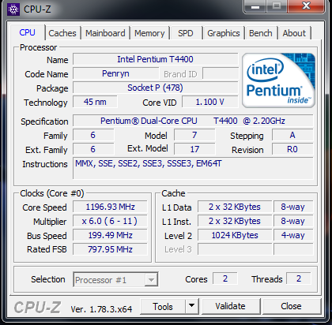Click the Specification field Pentium Dual-Core CPU

pyautogui.click(x=193, y=121)
